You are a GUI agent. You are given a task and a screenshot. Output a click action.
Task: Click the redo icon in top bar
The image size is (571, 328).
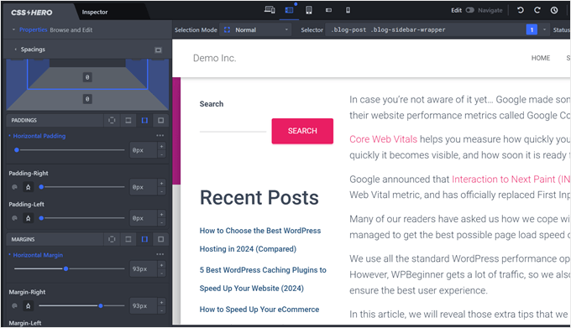coord(537,10)
